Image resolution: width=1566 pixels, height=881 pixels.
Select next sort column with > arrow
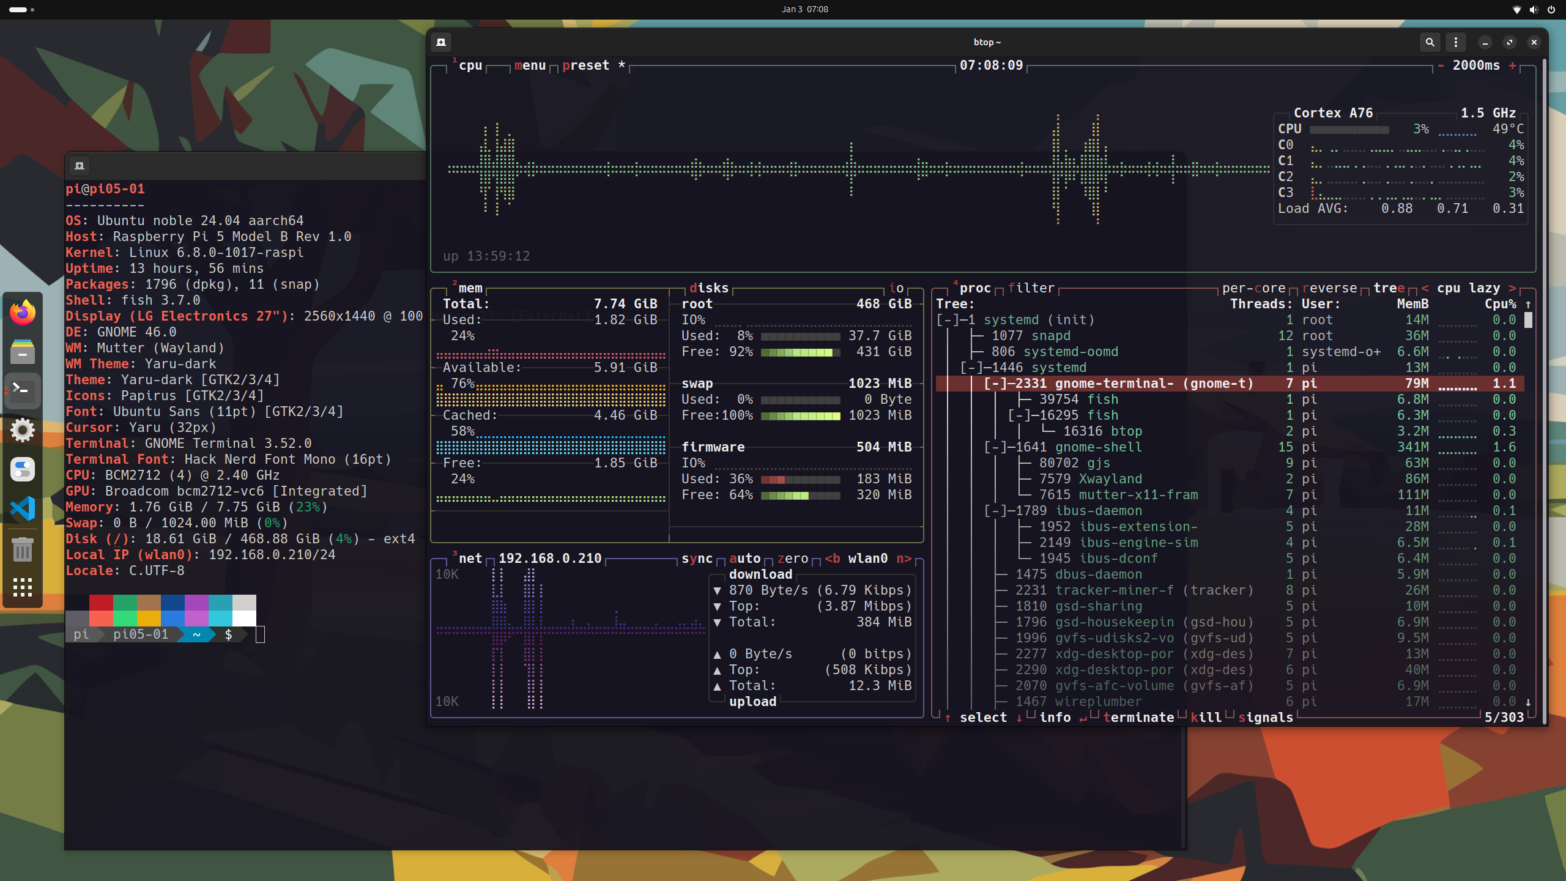(1513, 288)
